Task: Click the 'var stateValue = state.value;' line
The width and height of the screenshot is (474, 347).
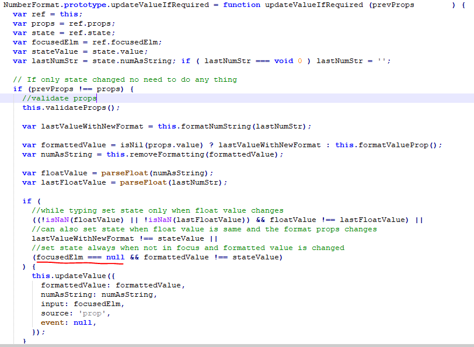Action: tap(80, 52)
